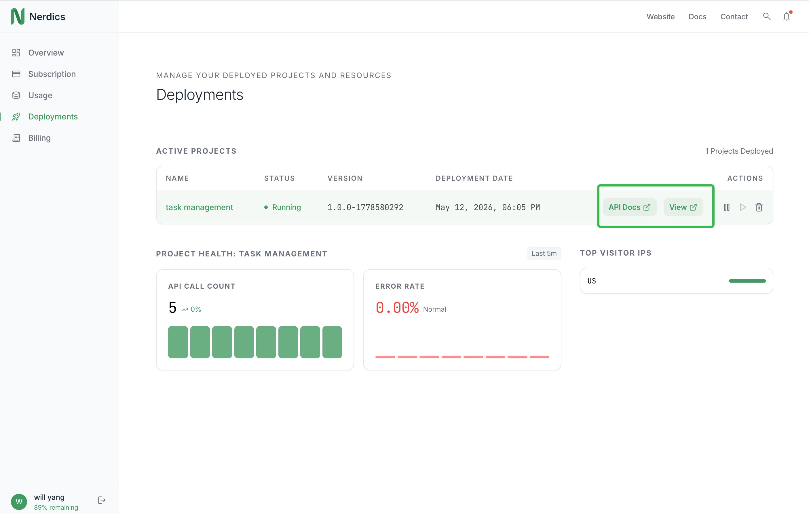Screen dimensions: 809x514
Task: Click the trend arrow next to 0%
Action: click(185, 309)
